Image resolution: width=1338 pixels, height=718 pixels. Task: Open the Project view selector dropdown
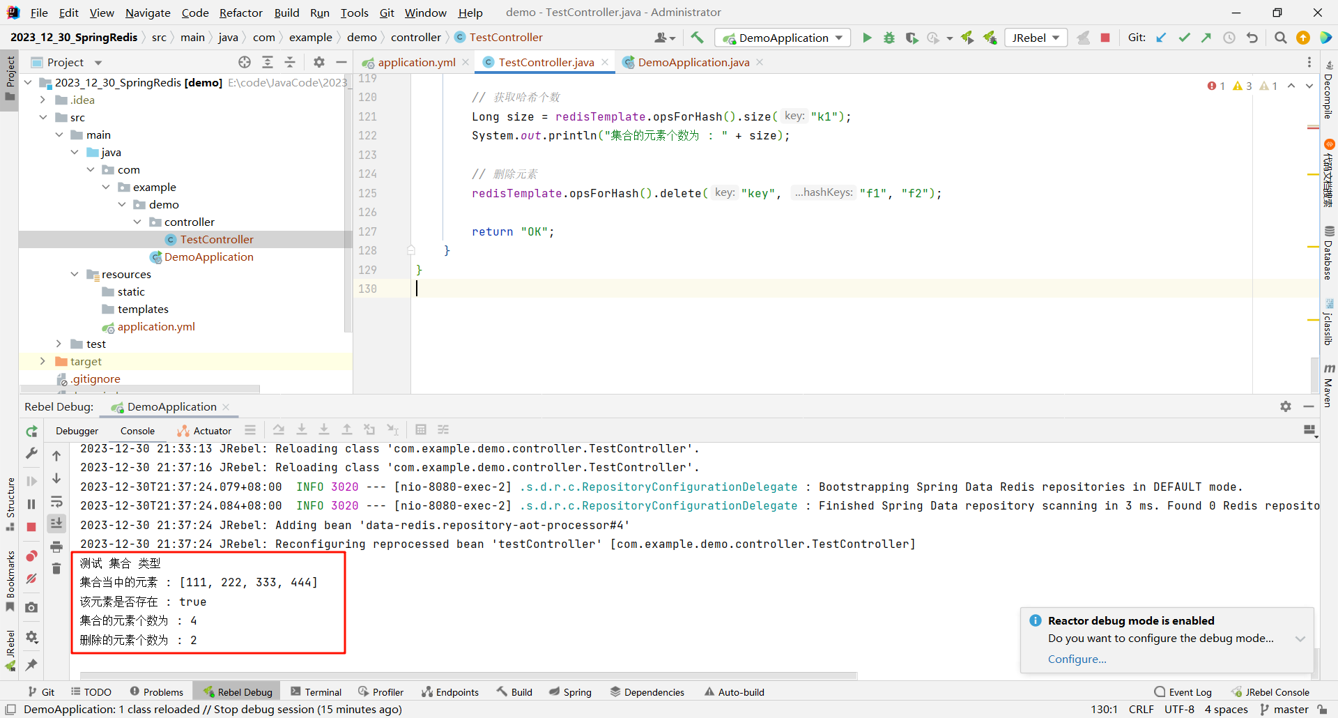click(98, 63)
